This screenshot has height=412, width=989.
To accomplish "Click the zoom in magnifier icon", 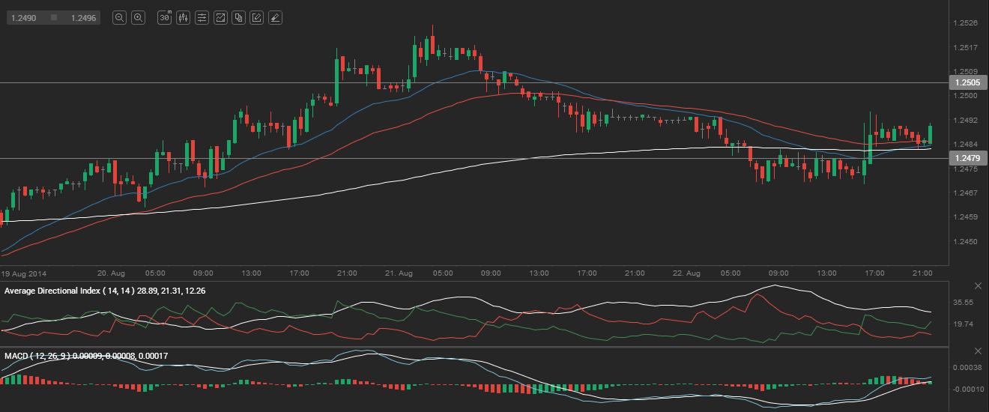I will (x=138, y=18).
